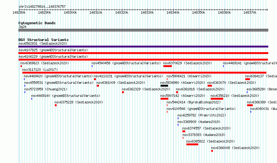Image resolution: width=277 pixels, height=163 pixels.
Task: Click the nsv4107825 (gnomADStructuralVariants) label
Action: click(53, 50)
